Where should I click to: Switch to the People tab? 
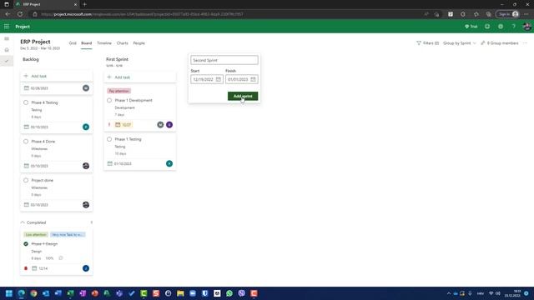point(139,43)
